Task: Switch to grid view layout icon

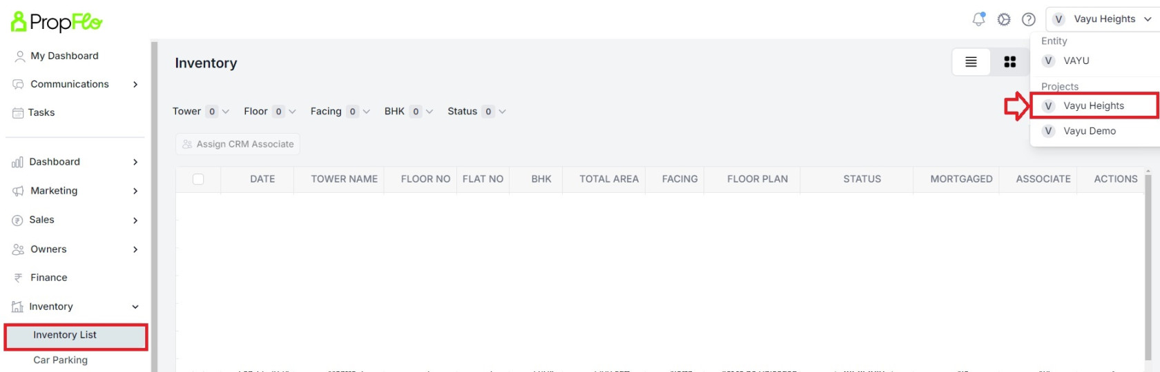Action: coord(1009,62)
